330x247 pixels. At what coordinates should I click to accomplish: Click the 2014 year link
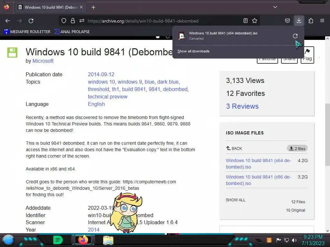[93, 230]
